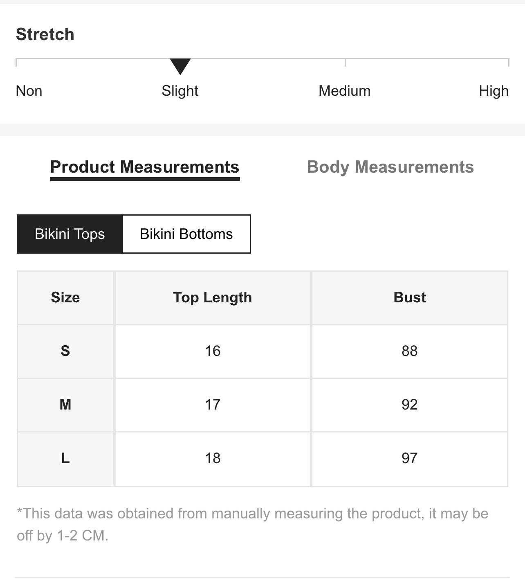525x583 pixels.
Task: Select the size M row label
Action: [x=65, y=405]
